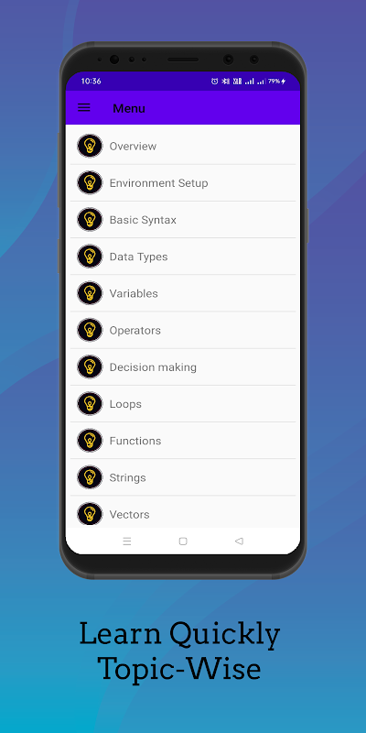Viewport: 366px width, 733px height.
Task: Select the Data Types list entry
Action: [183, 257]
